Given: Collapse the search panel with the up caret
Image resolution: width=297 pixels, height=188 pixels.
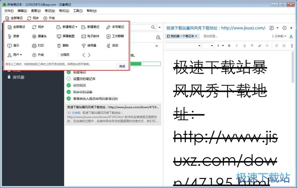Looking at the screenshot, I should coord(159,28).
